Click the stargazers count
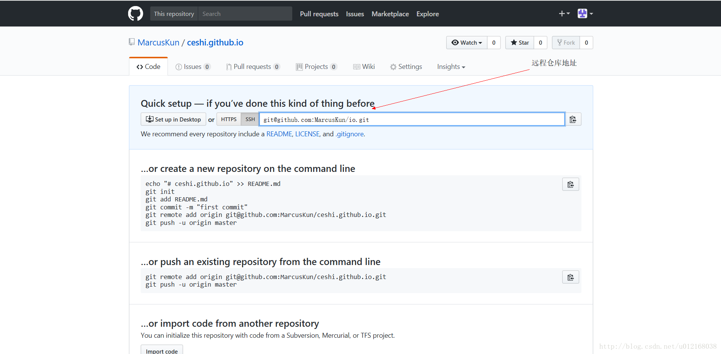 tap(541, 43)
